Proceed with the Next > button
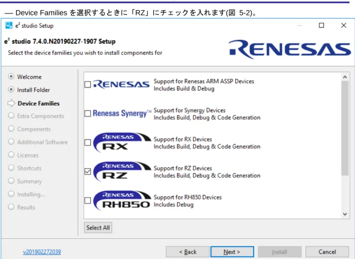The width and height of the screenshot is (355, 259). point(232,252)
